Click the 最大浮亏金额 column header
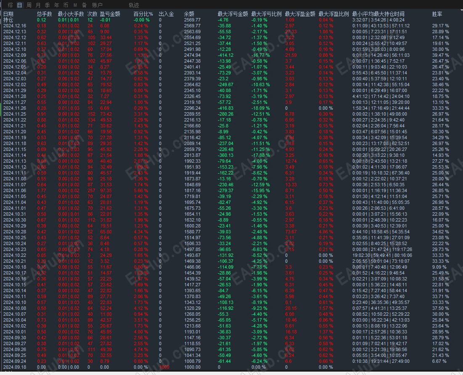 pos(233,14)
